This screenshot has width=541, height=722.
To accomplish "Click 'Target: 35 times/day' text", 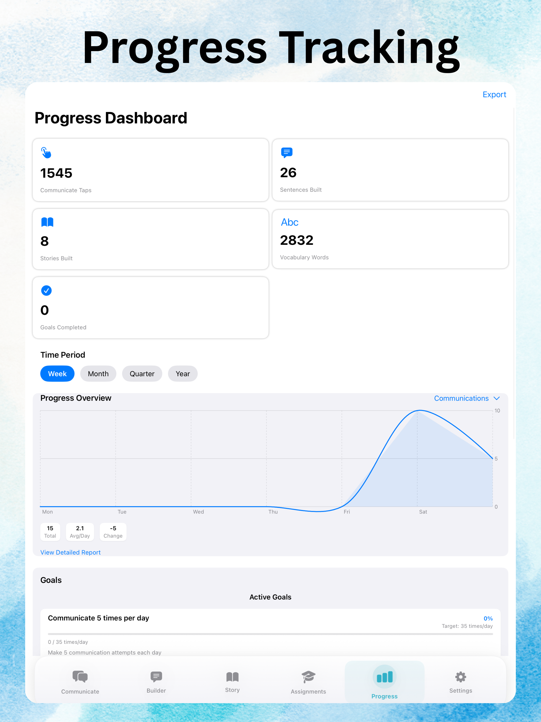I will [467, 626].
